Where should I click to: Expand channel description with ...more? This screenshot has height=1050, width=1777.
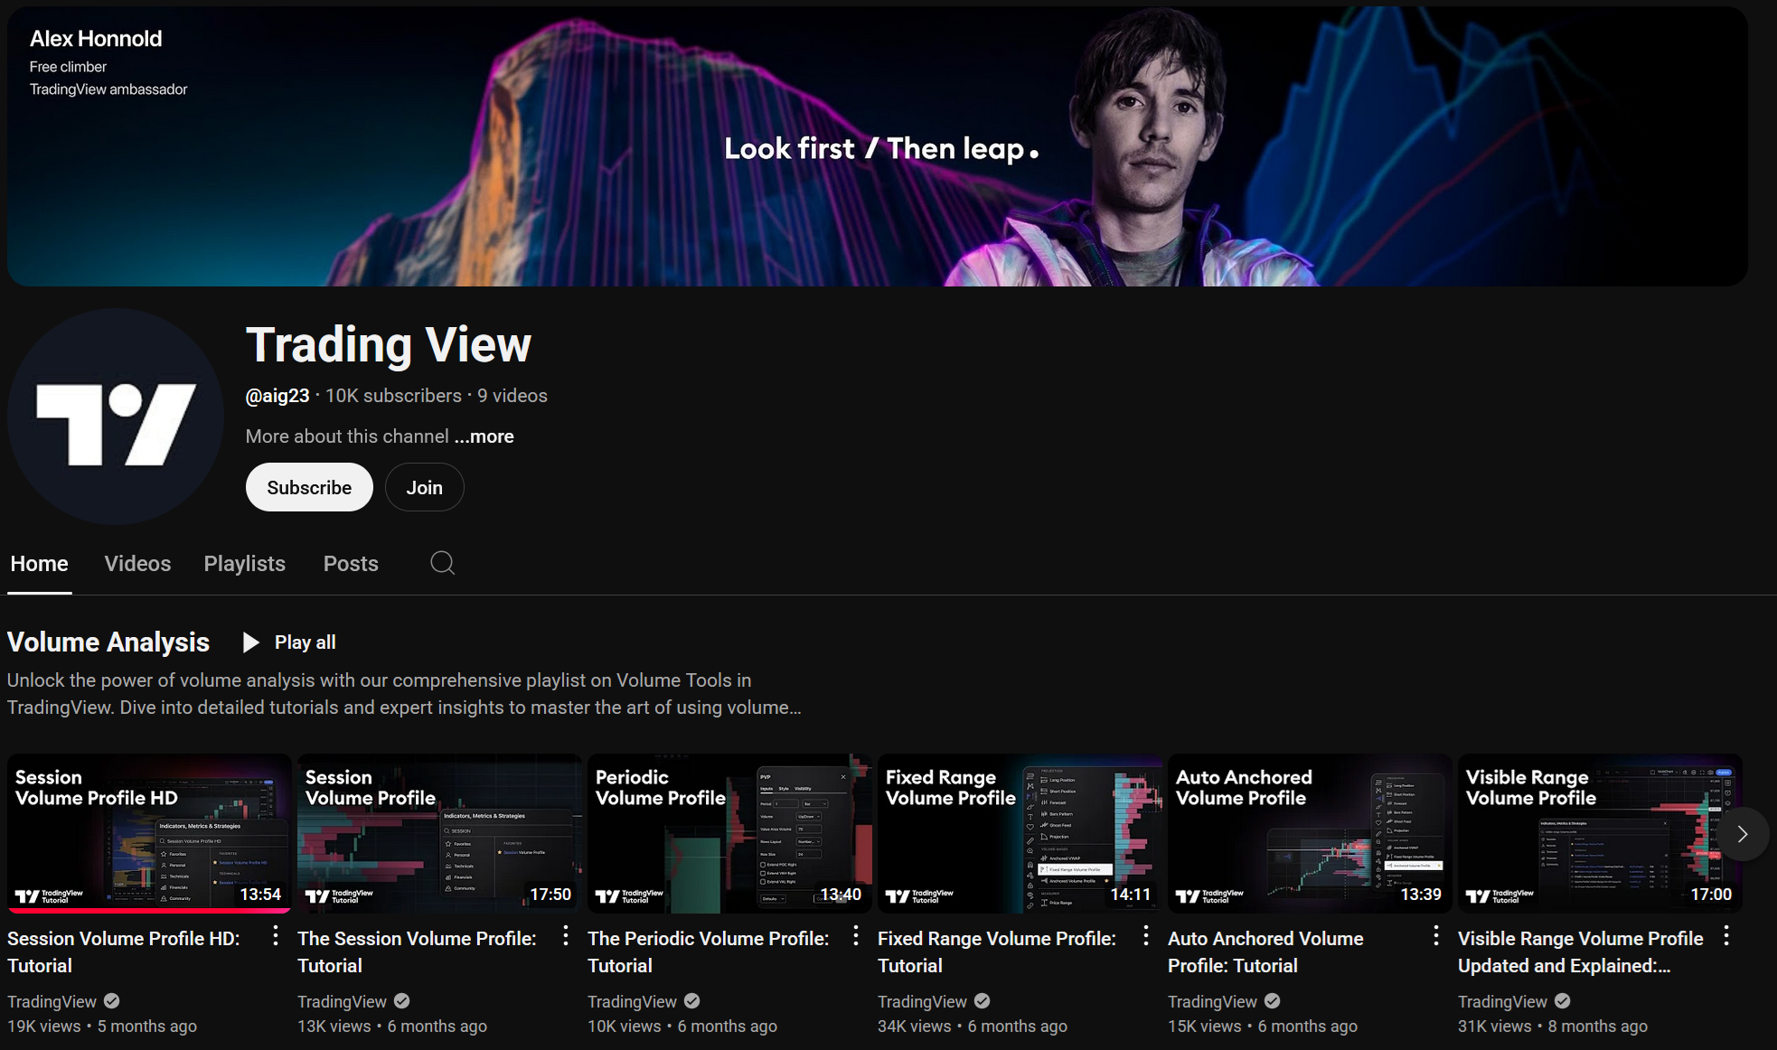point(484,436)
